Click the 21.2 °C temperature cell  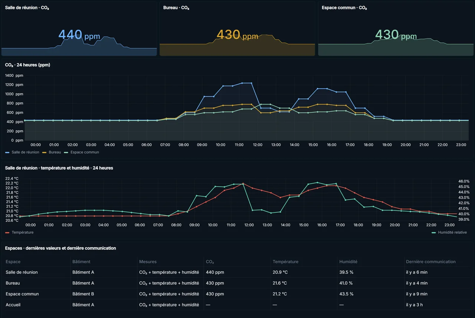[x=280, y=294]
